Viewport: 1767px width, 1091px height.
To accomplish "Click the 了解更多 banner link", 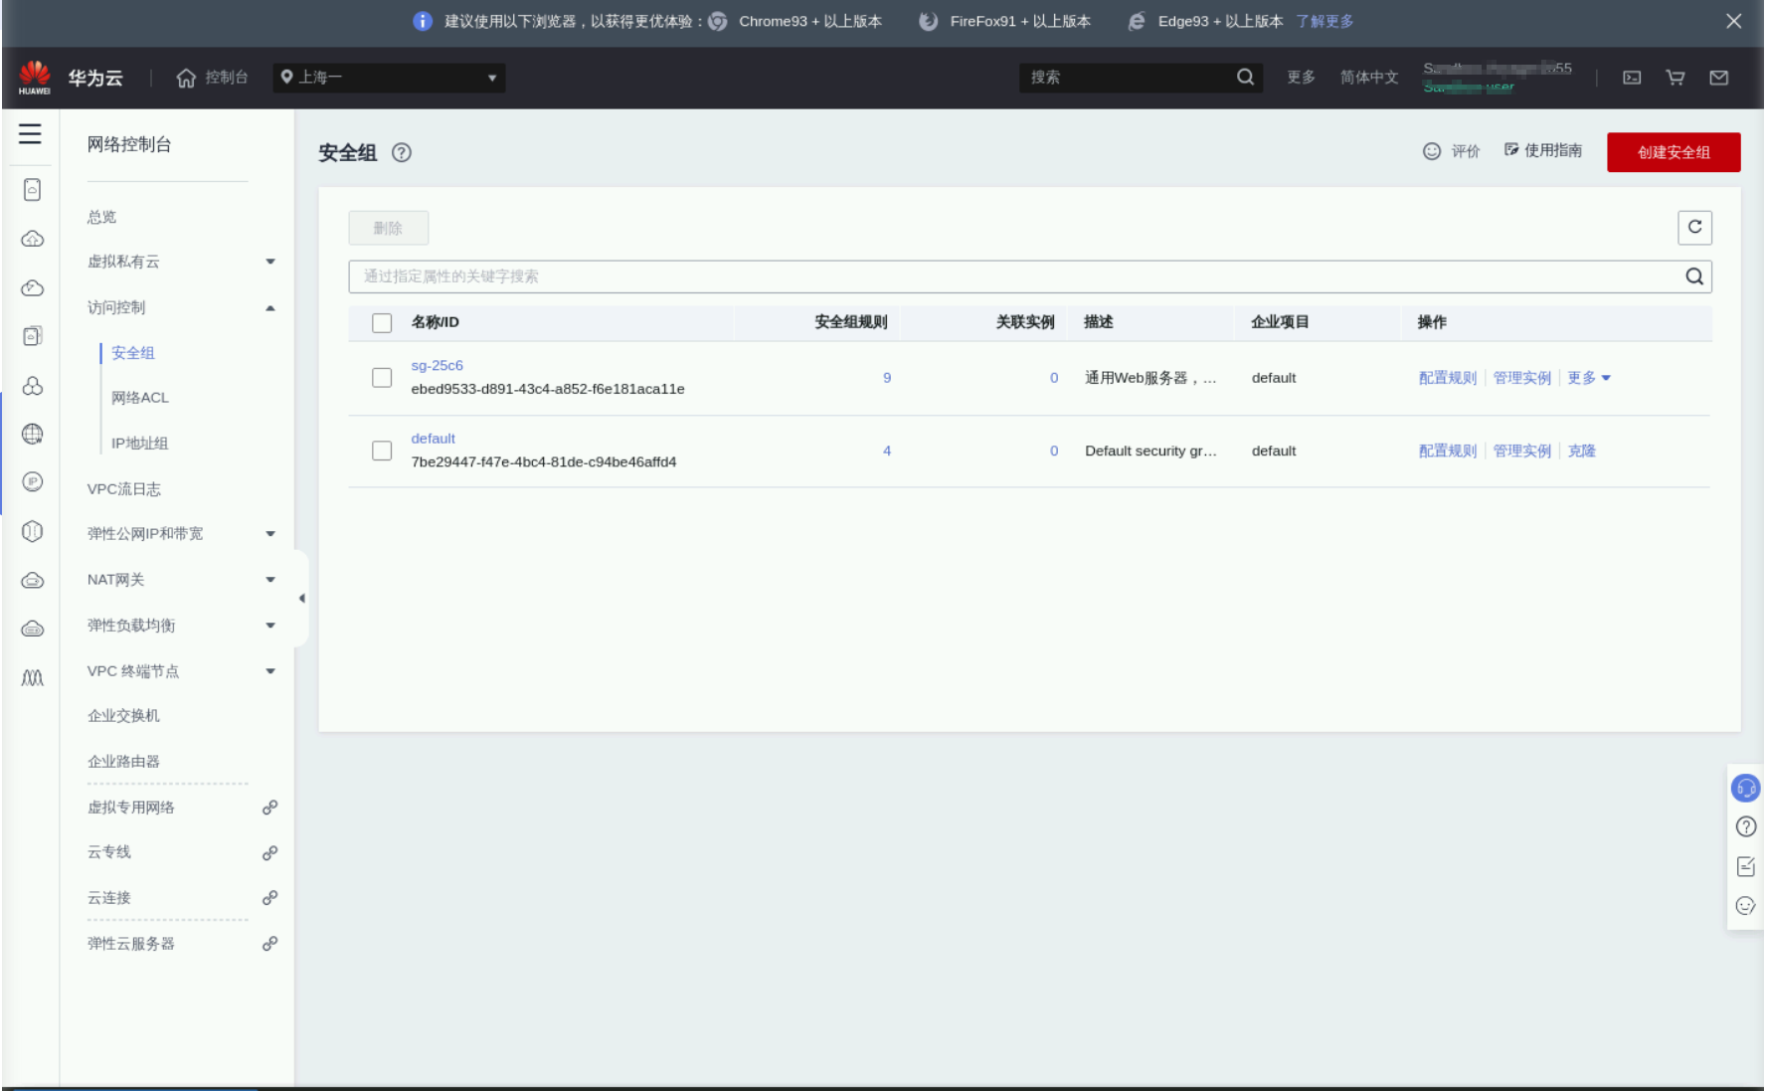I will tap(1325, 21).
